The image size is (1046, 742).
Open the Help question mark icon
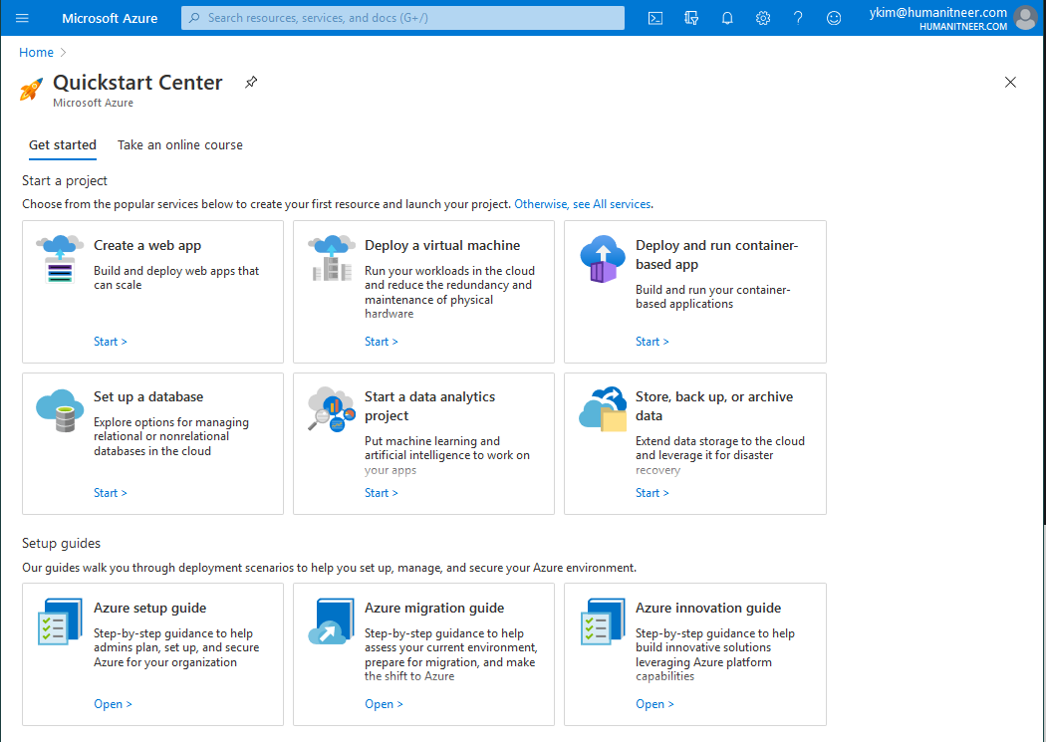[798, 18]
